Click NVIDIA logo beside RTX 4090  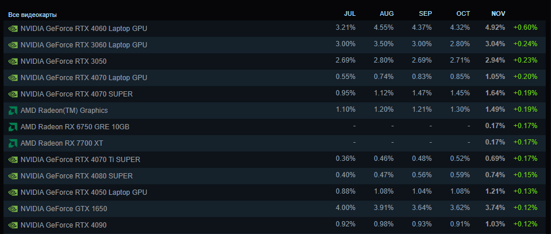click(13, 225)
